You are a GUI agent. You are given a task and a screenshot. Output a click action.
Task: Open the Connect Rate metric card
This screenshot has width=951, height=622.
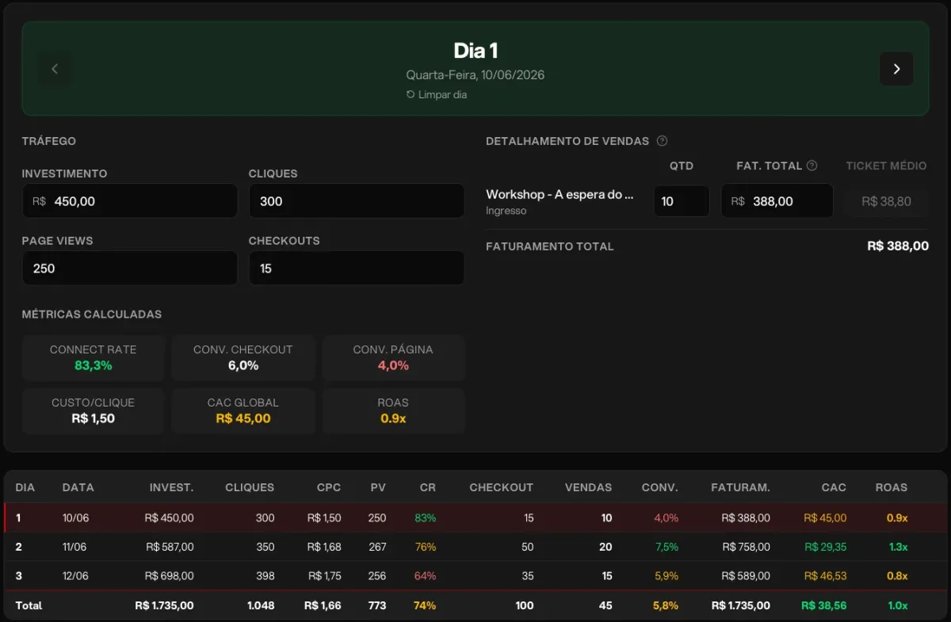click(93, 357)
